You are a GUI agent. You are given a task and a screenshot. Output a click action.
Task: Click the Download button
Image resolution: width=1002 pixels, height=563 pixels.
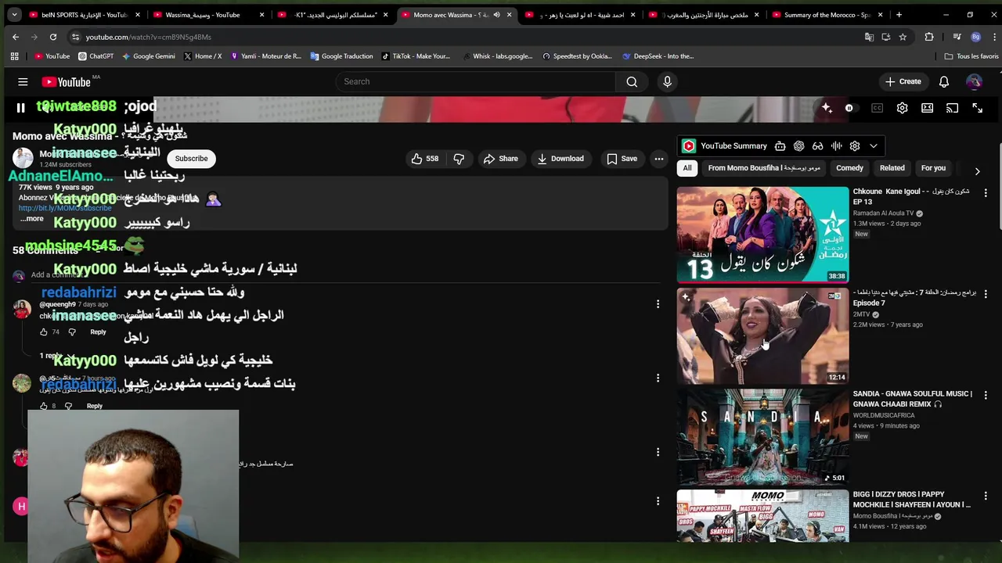560,159
